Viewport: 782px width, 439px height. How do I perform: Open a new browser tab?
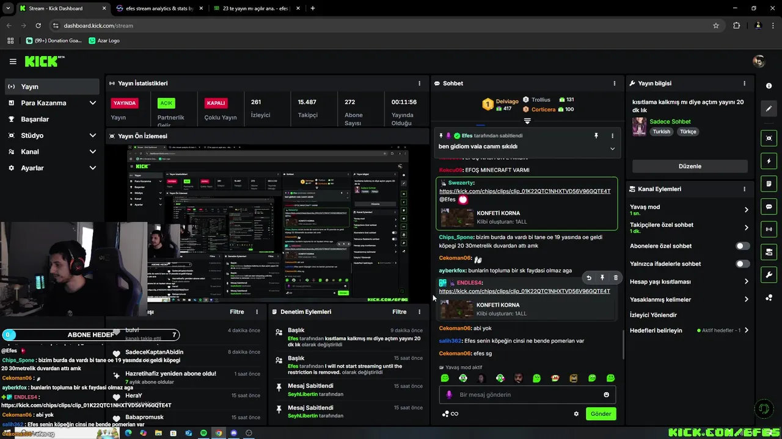point(313,9)
